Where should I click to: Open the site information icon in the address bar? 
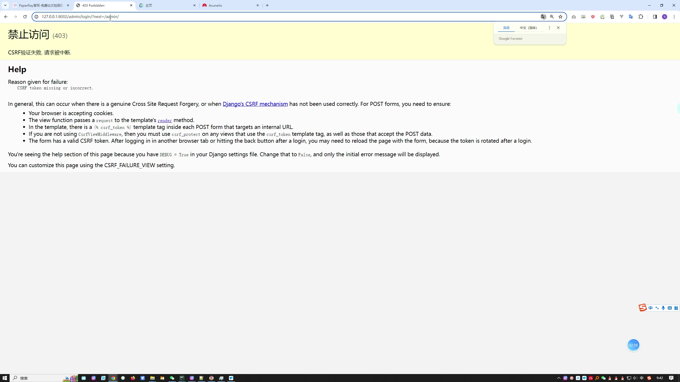[36, 16]
